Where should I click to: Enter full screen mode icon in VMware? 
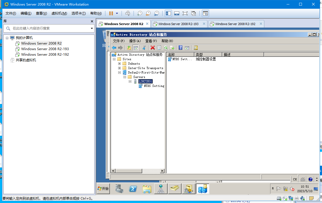coord(185,13)
